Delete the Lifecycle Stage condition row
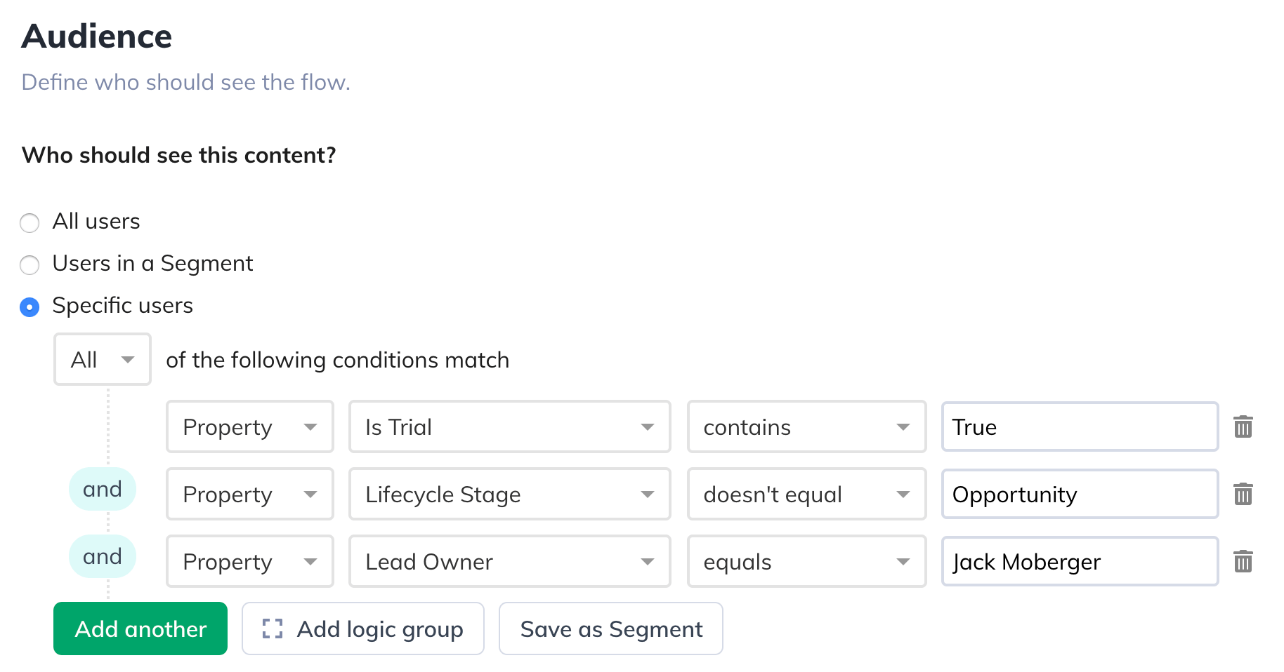Viewport: 1284px width, 672px height. tap(1243, 494)
